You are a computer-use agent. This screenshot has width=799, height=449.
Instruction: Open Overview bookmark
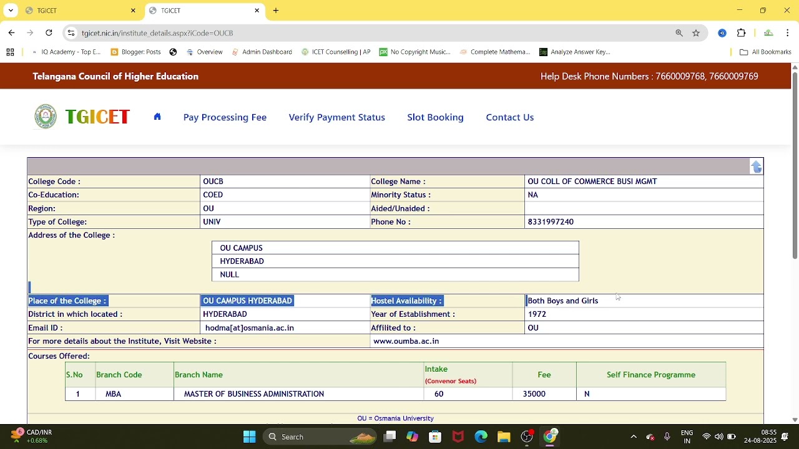(204, 52)
